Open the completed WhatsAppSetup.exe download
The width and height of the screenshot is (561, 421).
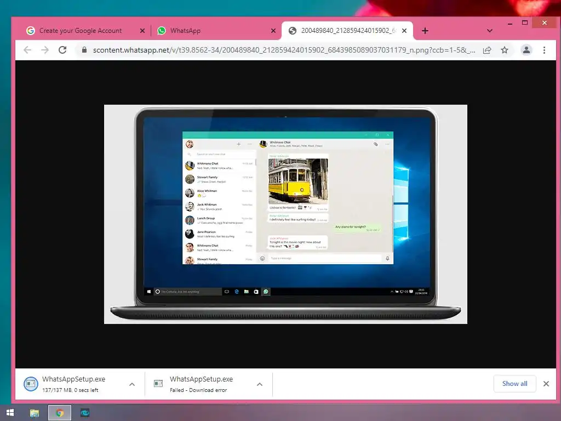pyautogui.click(x=73, y=384)
